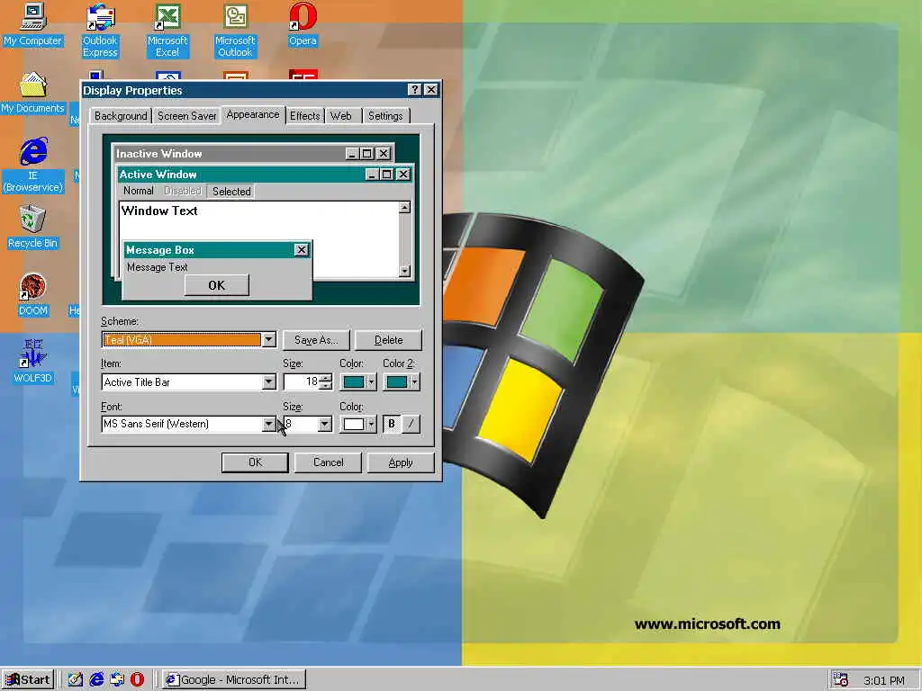The image size is (922, 691).
Task: Click the Display Properties help question mark button
Action: [414, 89]
